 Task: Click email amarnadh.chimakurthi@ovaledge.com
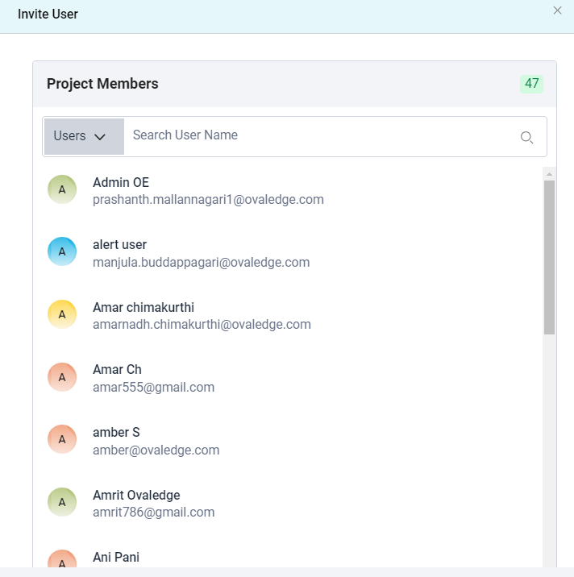pyautogui.click(x=202, y=325)
